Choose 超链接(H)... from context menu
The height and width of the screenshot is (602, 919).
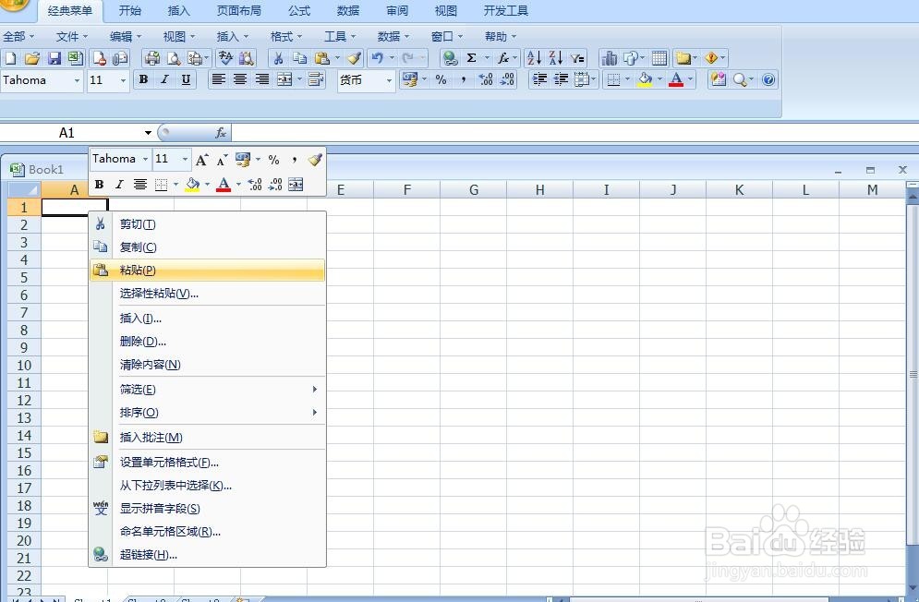point(207,555)
